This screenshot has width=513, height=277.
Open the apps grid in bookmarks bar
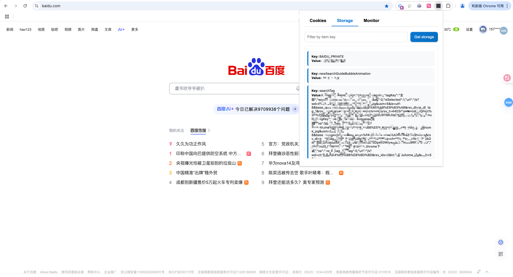7,17
